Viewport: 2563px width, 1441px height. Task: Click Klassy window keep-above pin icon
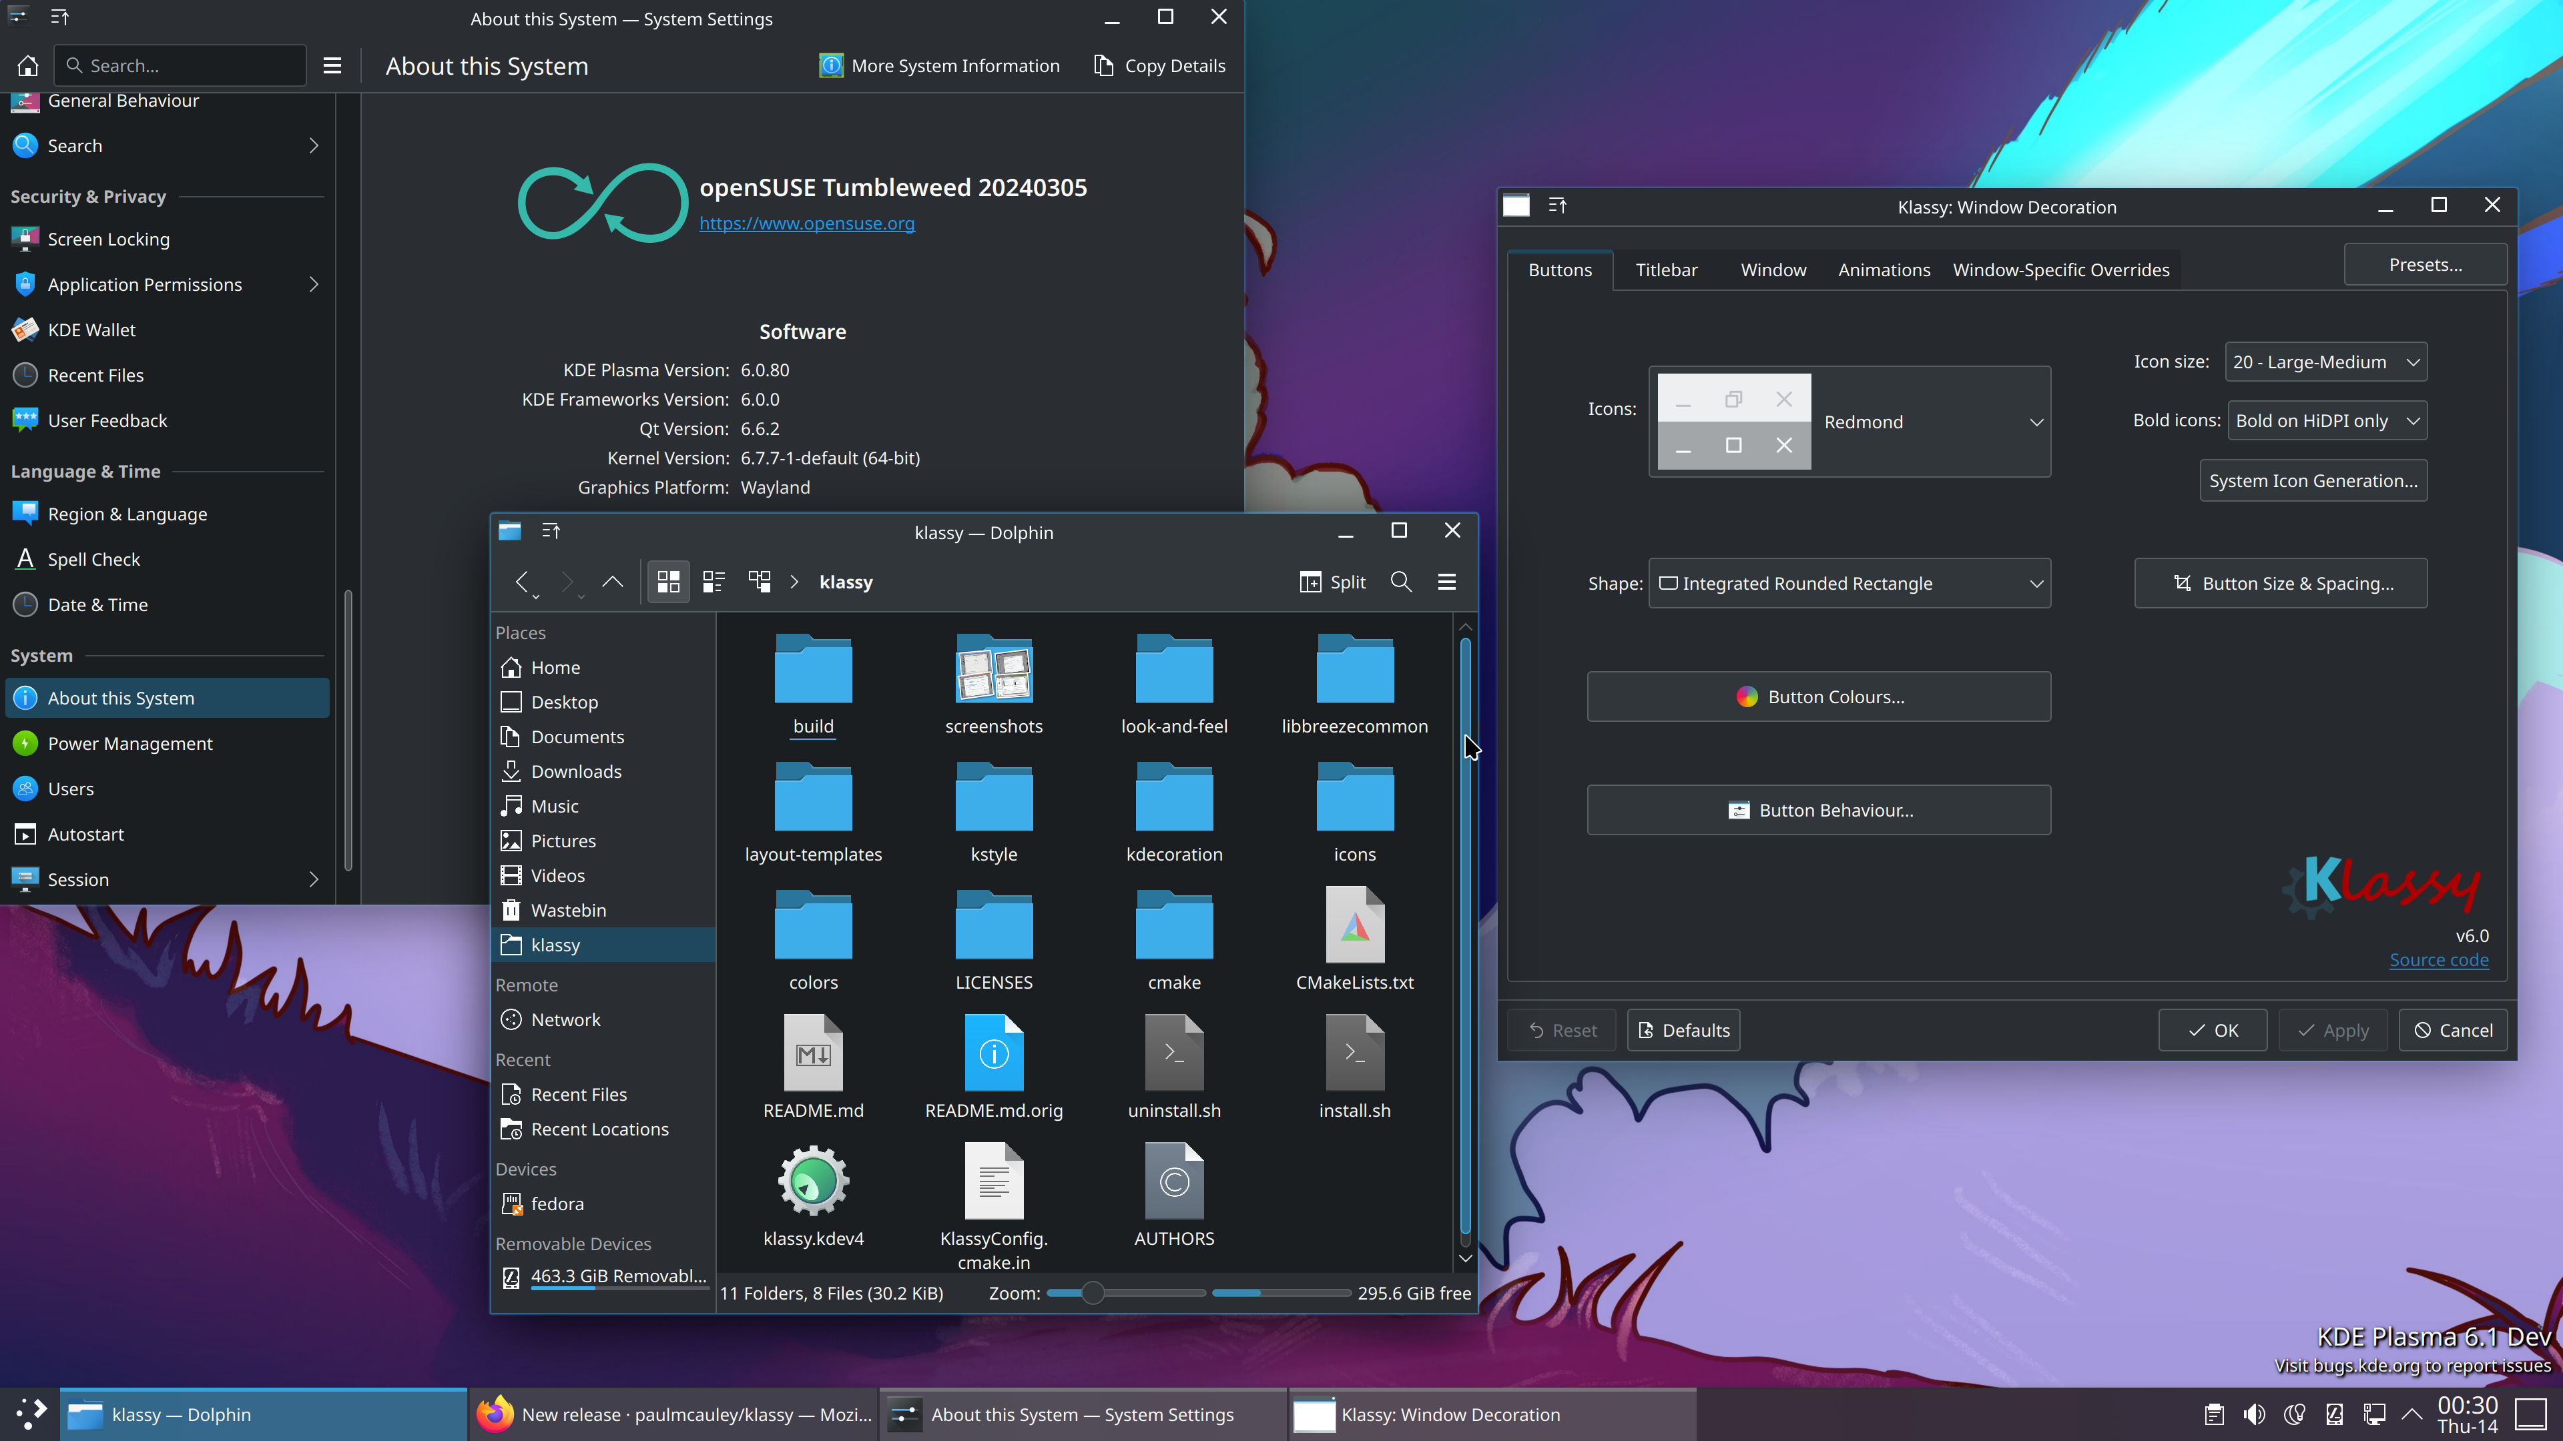coord(1557,206)
